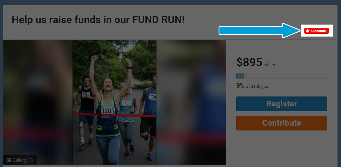Screen dimensions: 341x167
Task: Click the empty part of the fundraising progress bar
Action: (x=286, y=76)
